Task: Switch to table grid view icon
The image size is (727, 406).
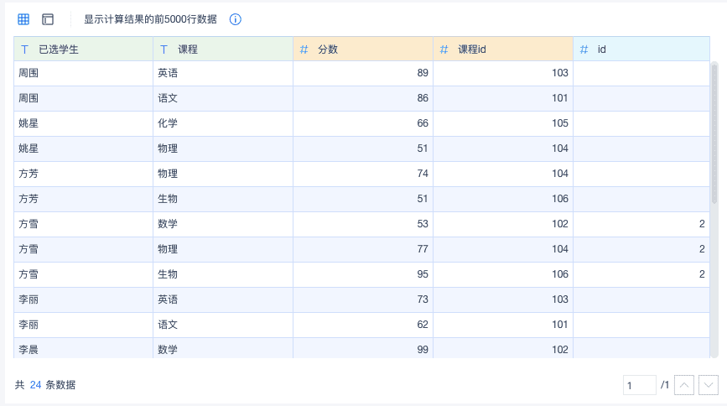Action: click(23, 19)
